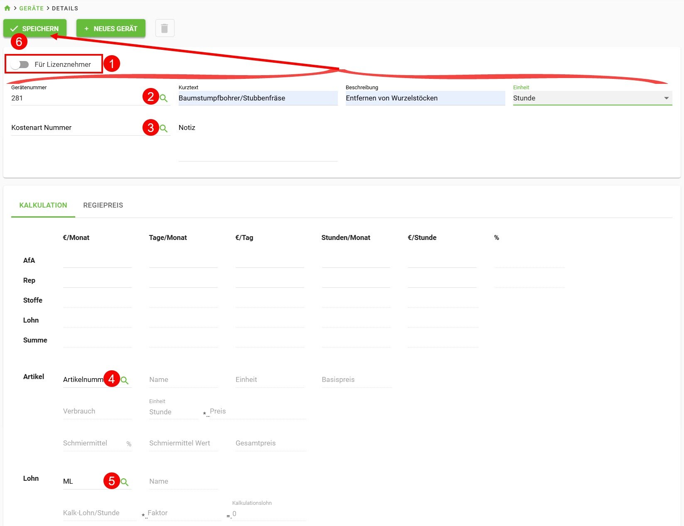Image resolution: width=684 pixels, height=526 pixels.
Task: Open the Einheit dropdown showing Stunde
Action: coord(593,98)
